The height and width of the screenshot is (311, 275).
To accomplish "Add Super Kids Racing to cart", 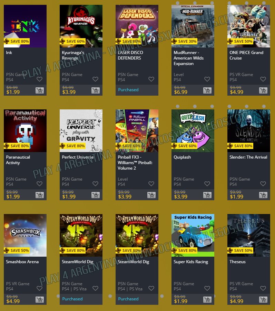I will (207, 300).
